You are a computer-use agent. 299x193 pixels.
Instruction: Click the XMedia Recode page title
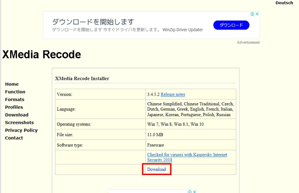click(42, 54)
